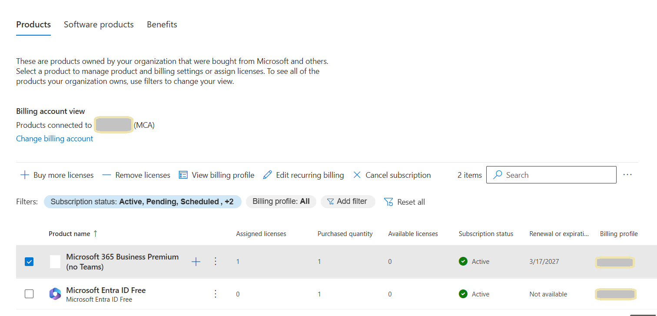Click the Reset all filter icon

pyautogui.click(x=388, y=202)
